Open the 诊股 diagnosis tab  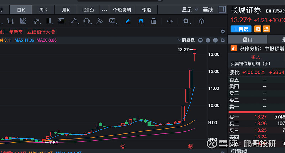click(146, 10)
